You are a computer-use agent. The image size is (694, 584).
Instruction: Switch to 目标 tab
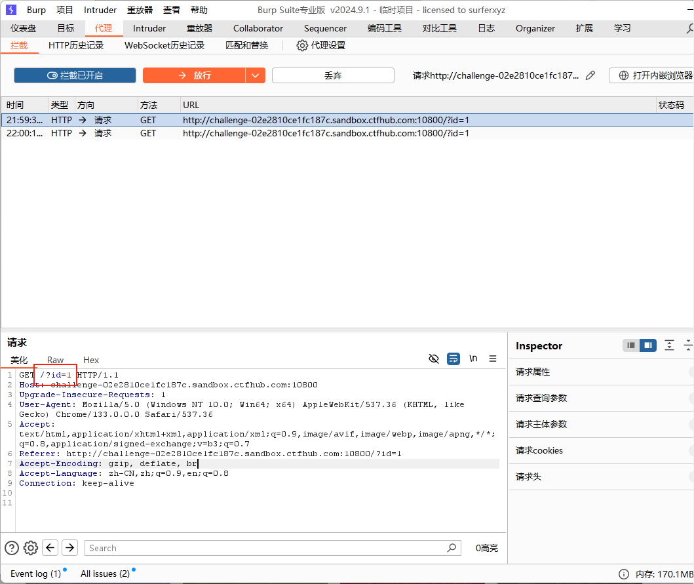pyautogui.click(x=66, y=28)
